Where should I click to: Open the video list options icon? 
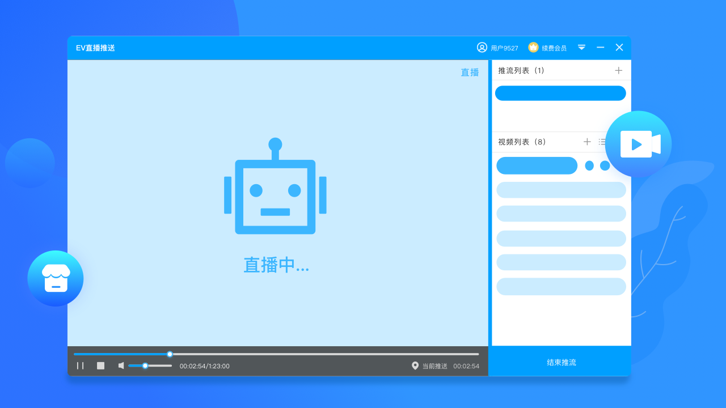point(602,142)
